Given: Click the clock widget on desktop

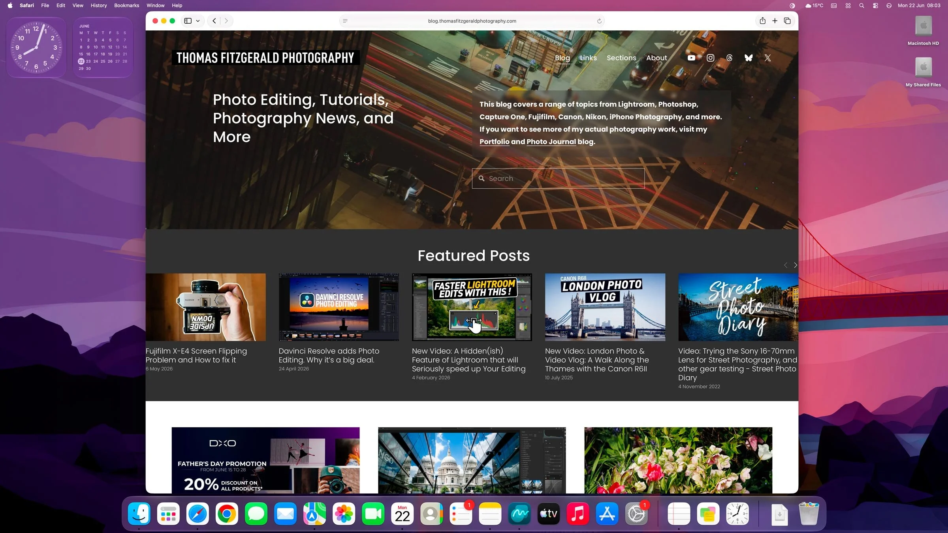Looking at the screenshot, I should point(36,47).
